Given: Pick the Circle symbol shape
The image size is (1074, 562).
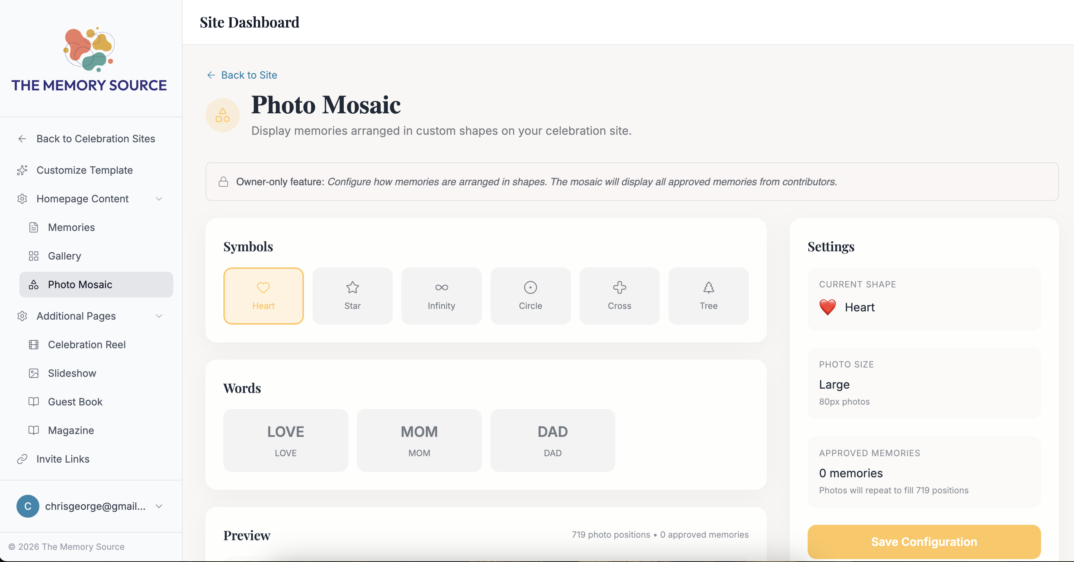Looking at the screenshot, I should (530, 296).
